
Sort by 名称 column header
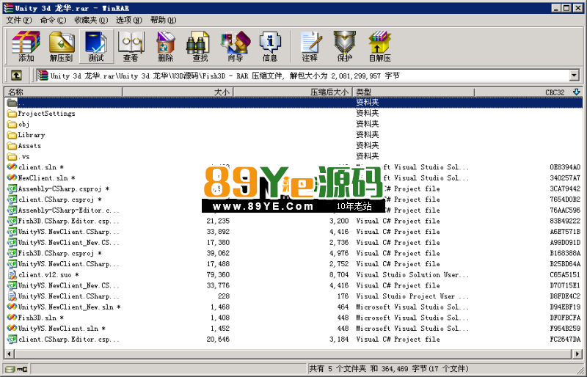click(x=64, y=92)
